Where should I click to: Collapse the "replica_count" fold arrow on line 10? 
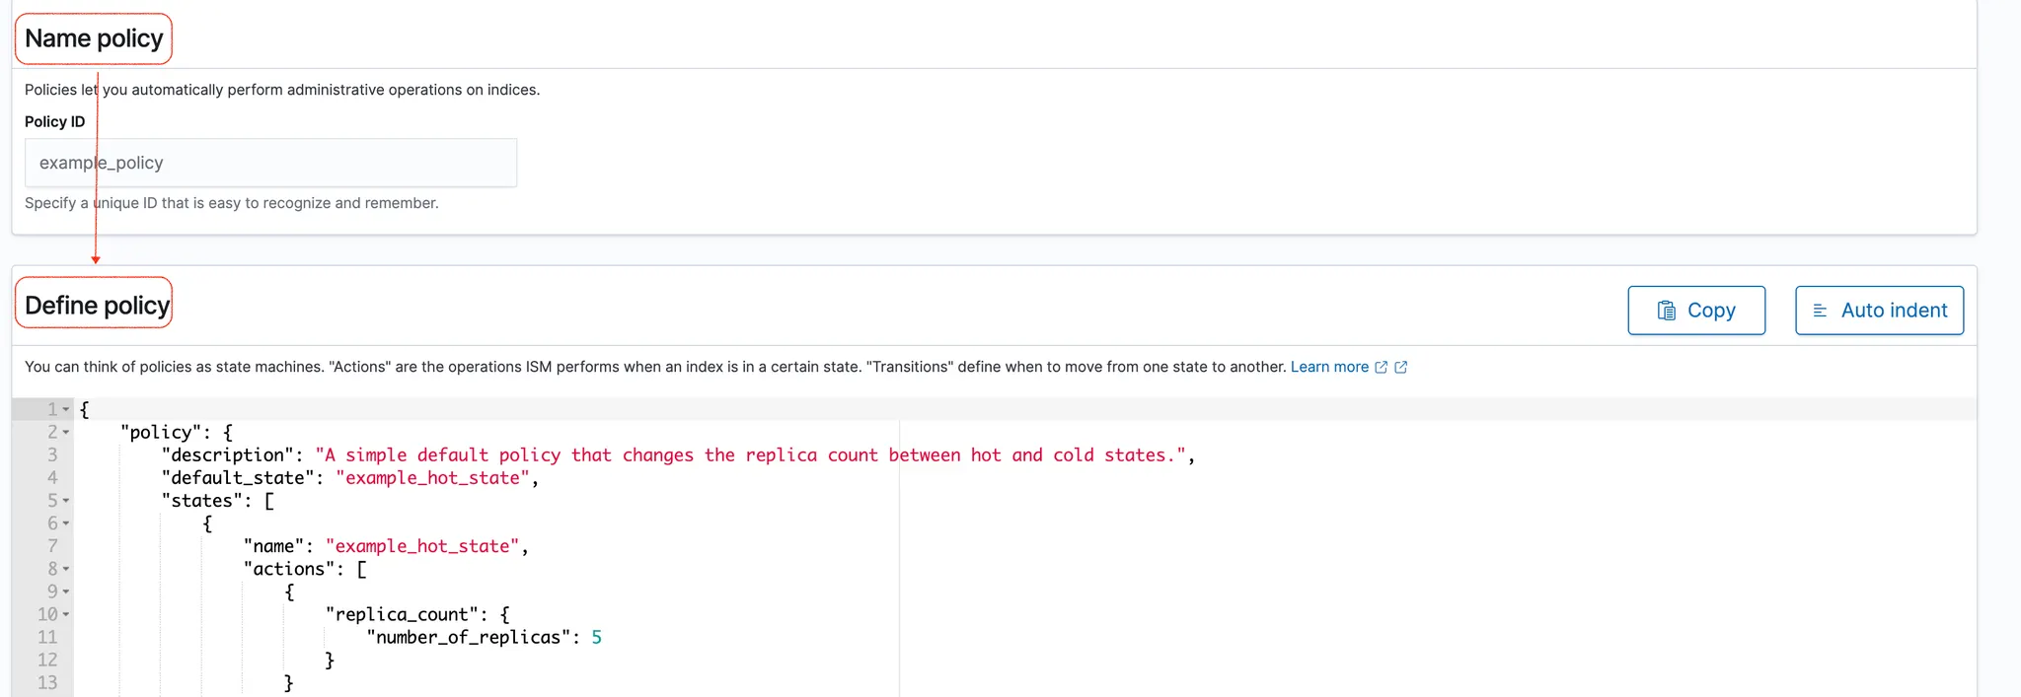66,614
